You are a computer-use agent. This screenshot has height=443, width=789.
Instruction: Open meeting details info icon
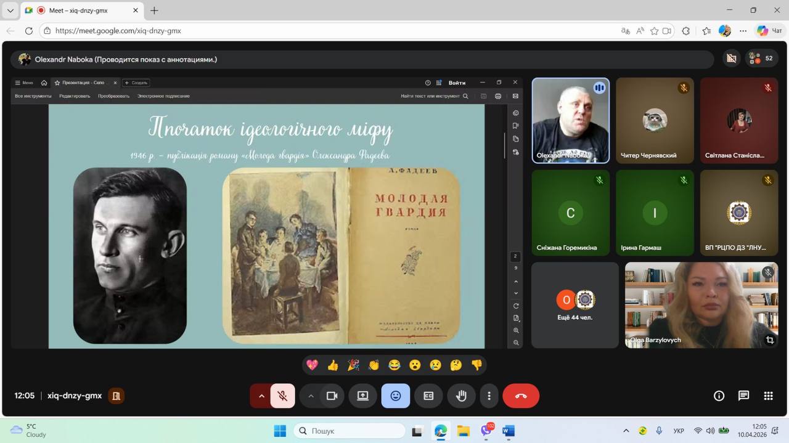point(719,396)
